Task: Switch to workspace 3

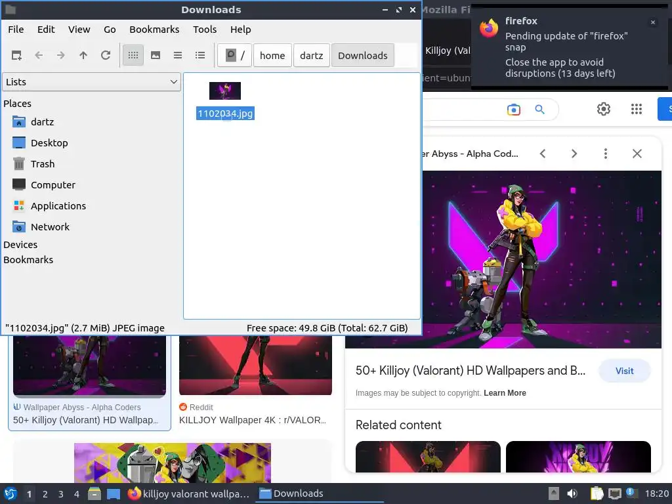Action: tap(60, 494)
